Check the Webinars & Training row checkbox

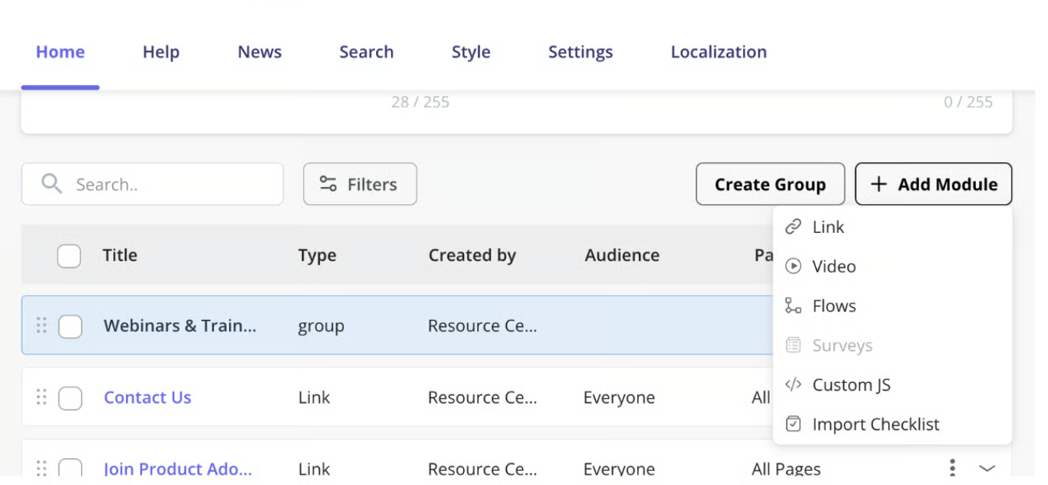pyautogui.click(x=71, y=327)
